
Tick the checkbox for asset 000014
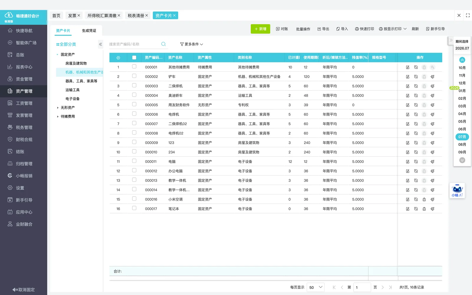tap(134, 189)
